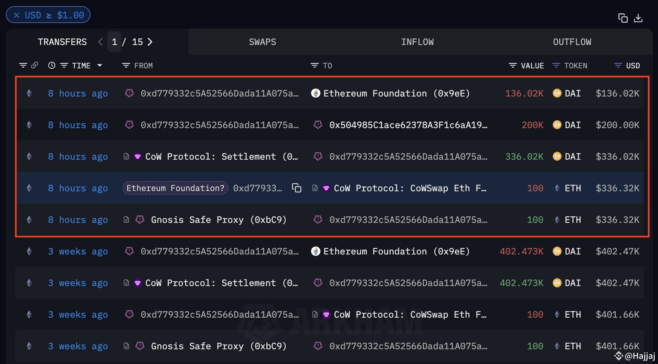The width and height of the screenshot is (658, 364).
Task: Select the 200K value cell
Action: point(532,125)
